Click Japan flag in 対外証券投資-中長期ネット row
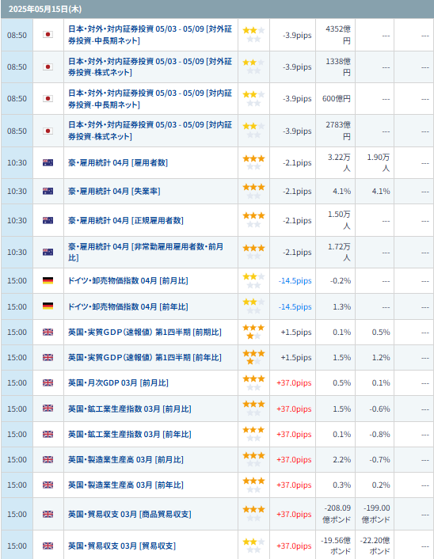This screenshot has height=559, width=434. pos(48,35)
